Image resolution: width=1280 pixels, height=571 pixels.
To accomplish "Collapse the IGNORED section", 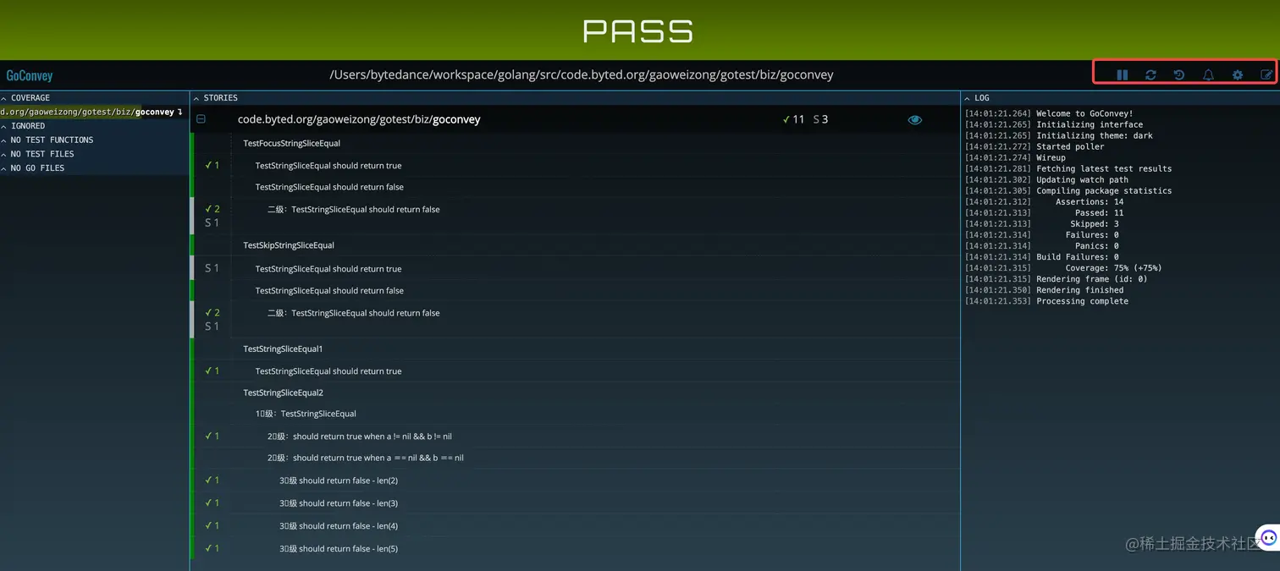I will pos(95,126).
